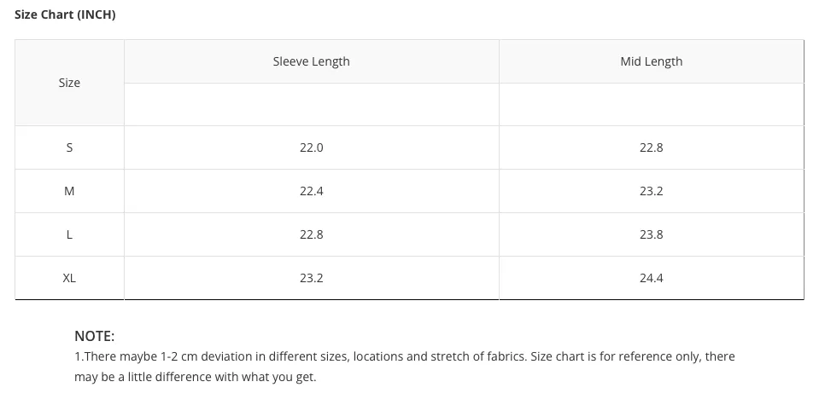
Task: Select the XL size row label
Action: pos(69,278)
